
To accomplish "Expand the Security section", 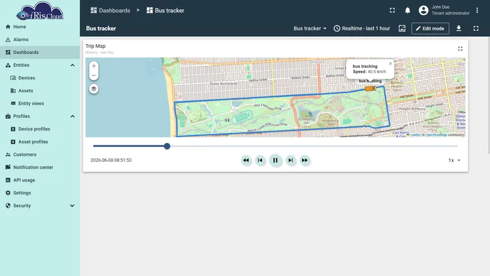I will pos(72,205).
